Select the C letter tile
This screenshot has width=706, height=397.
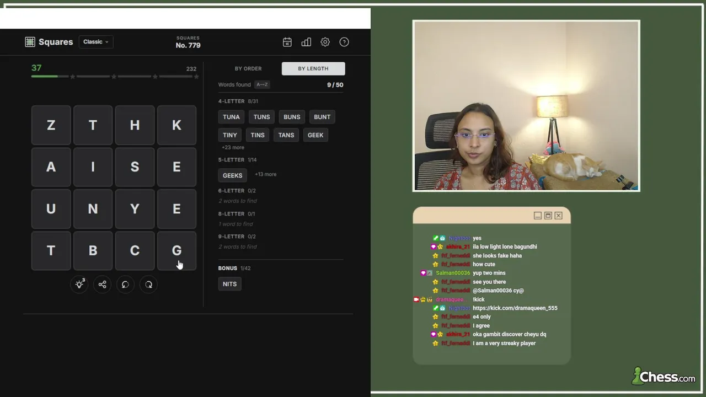point(135,251)
